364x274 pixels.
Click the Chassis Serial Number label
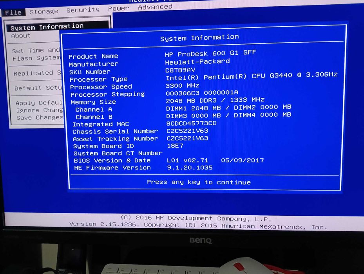[115, 132]
